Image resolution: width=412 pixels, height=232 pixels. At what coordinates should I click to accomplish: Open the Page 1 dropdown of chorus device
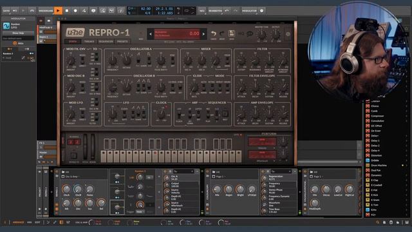click(x=220, y=177)
